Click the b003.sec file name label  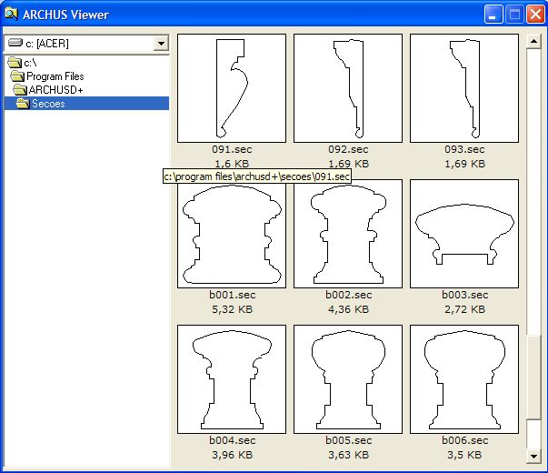tap(464, 295)
